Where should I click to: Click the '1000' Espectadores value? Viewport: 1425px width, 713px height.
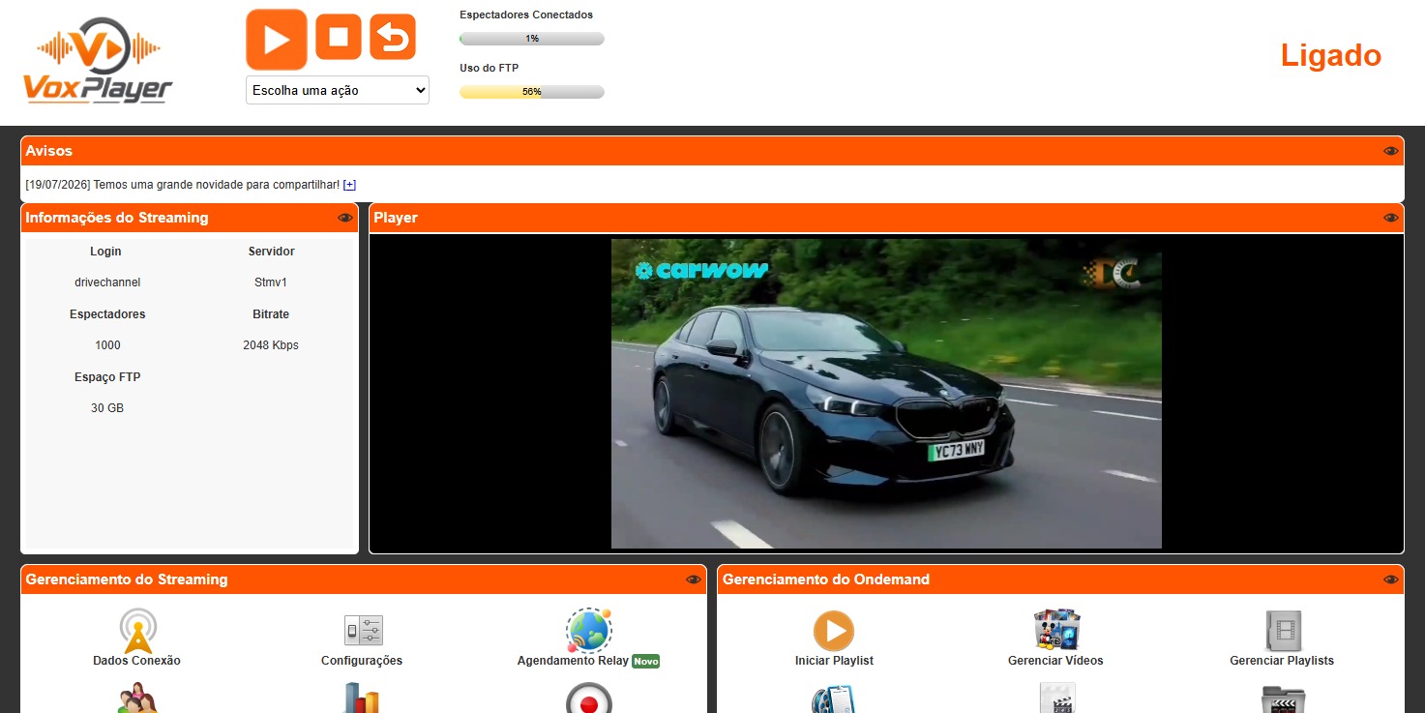107,345
